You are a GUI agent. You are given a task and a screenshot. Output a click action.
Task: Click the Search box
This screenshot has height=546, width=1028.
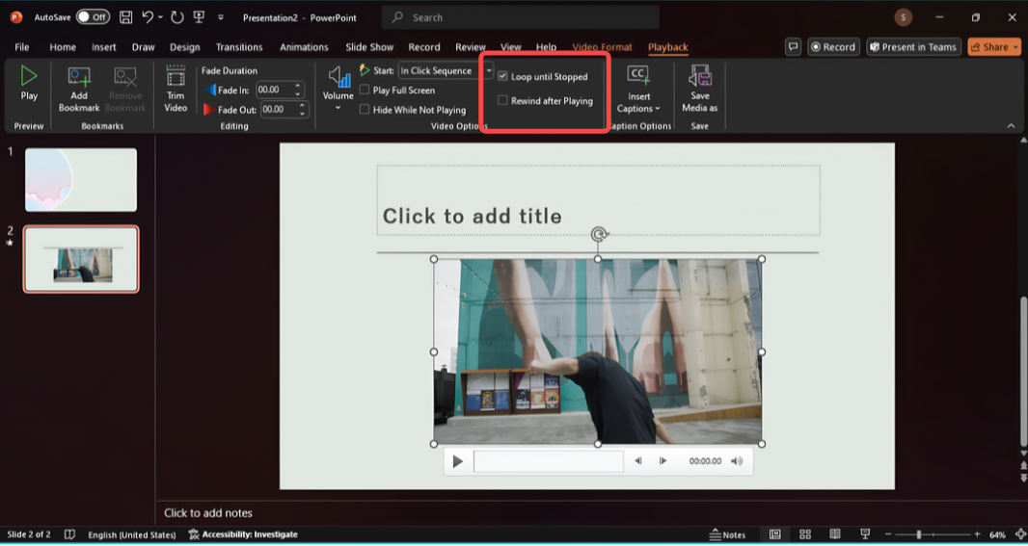(x=520, y=17)
